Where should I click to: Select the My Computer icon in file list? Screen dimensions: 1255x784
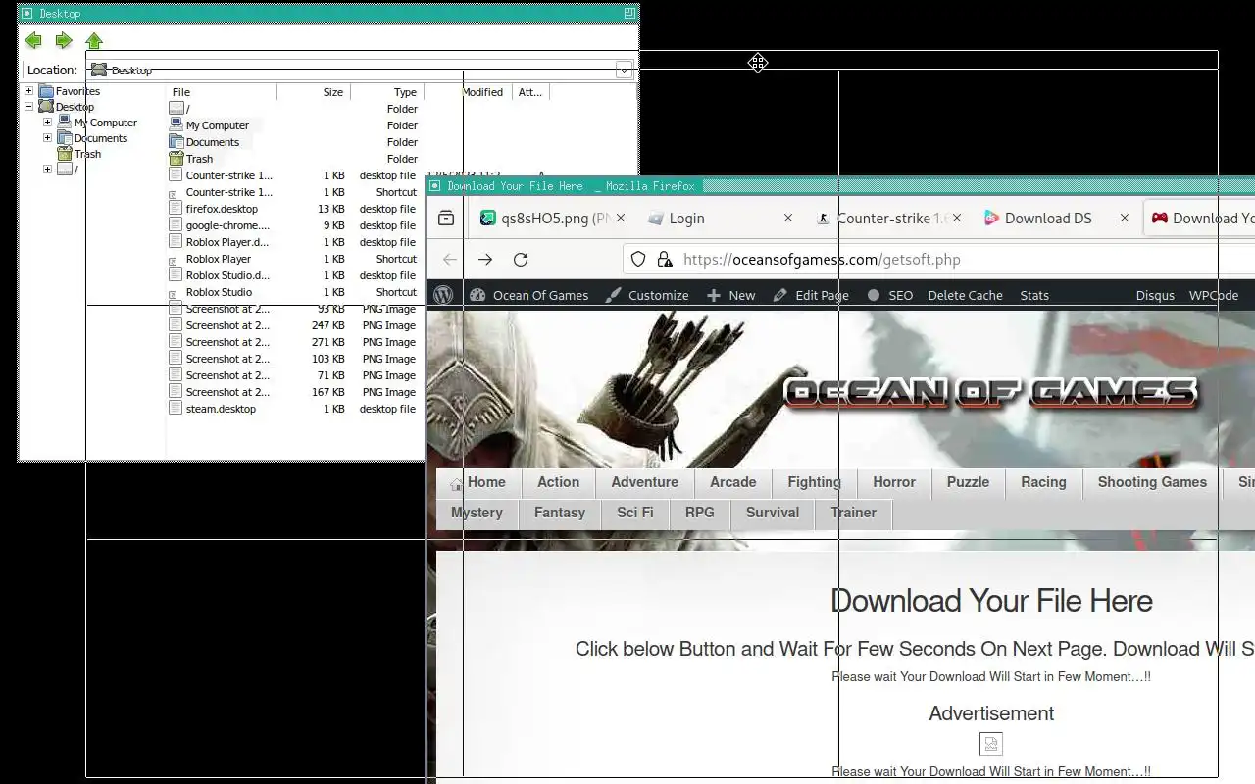[x=176, y=125]
